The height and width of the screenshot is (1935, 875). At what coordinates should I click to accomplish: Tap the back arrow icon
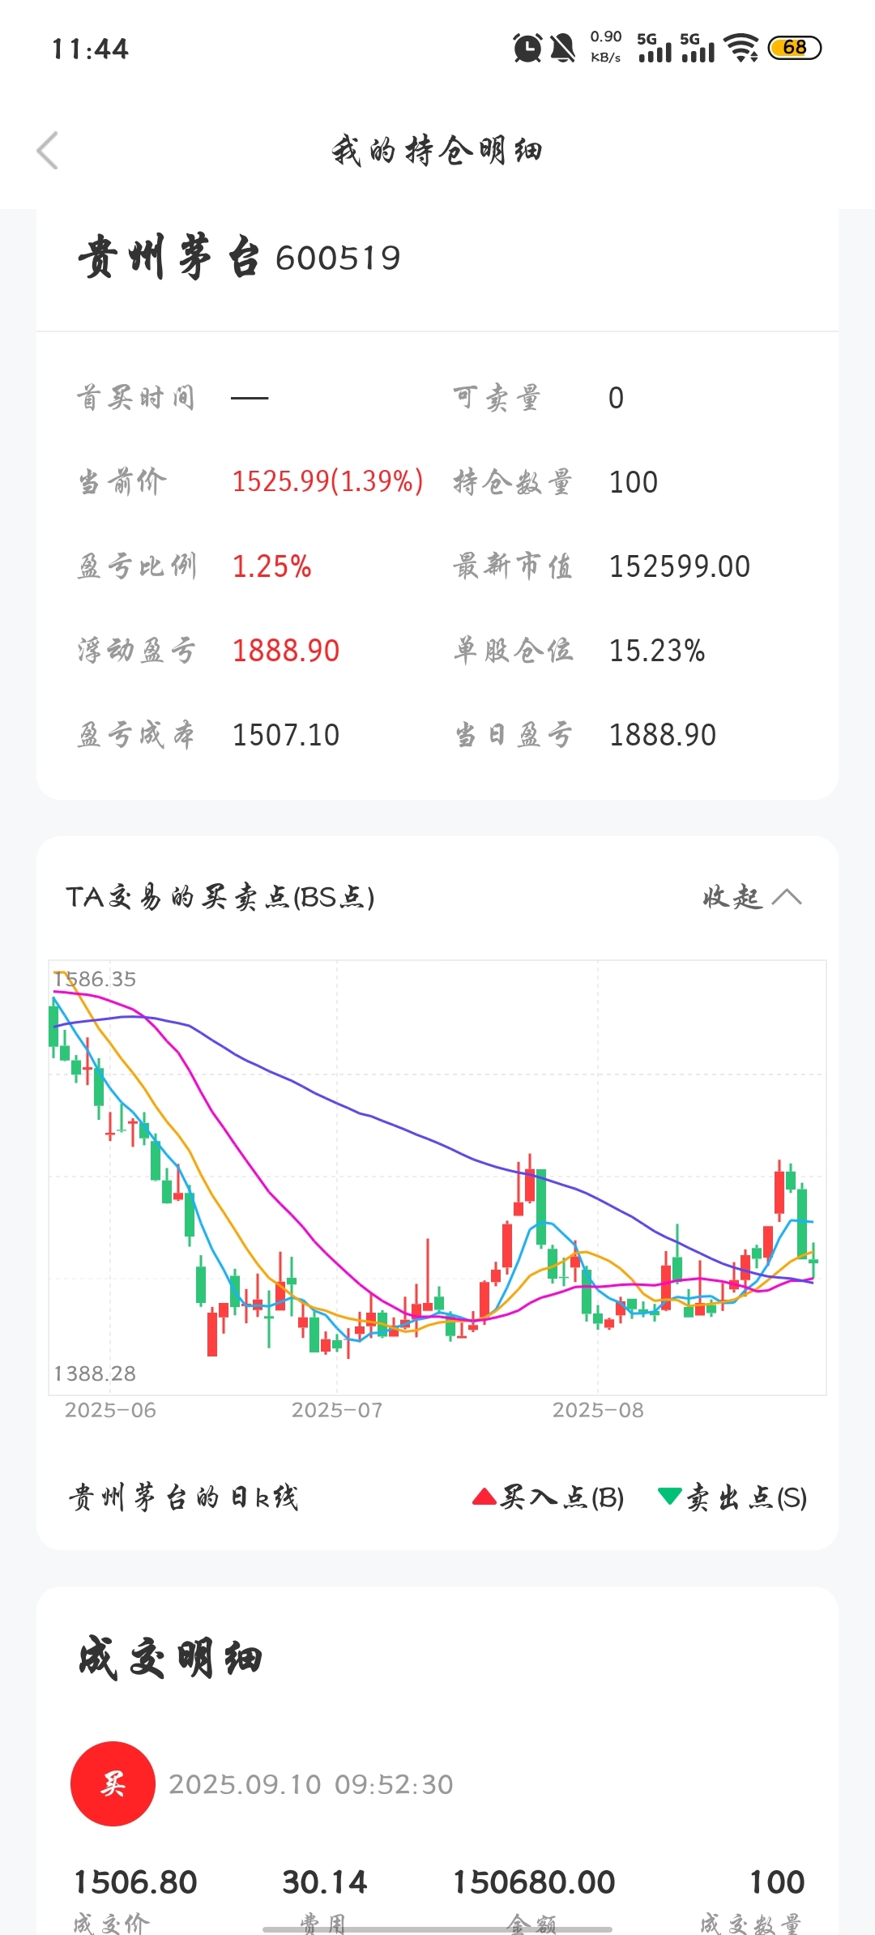click(48, 151)
